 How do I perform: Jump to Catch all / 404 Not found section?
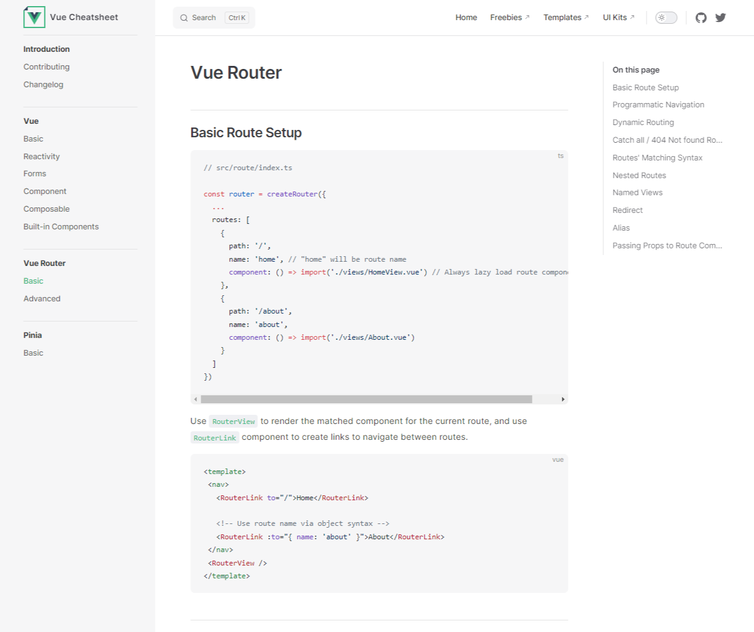click(667, 140)
